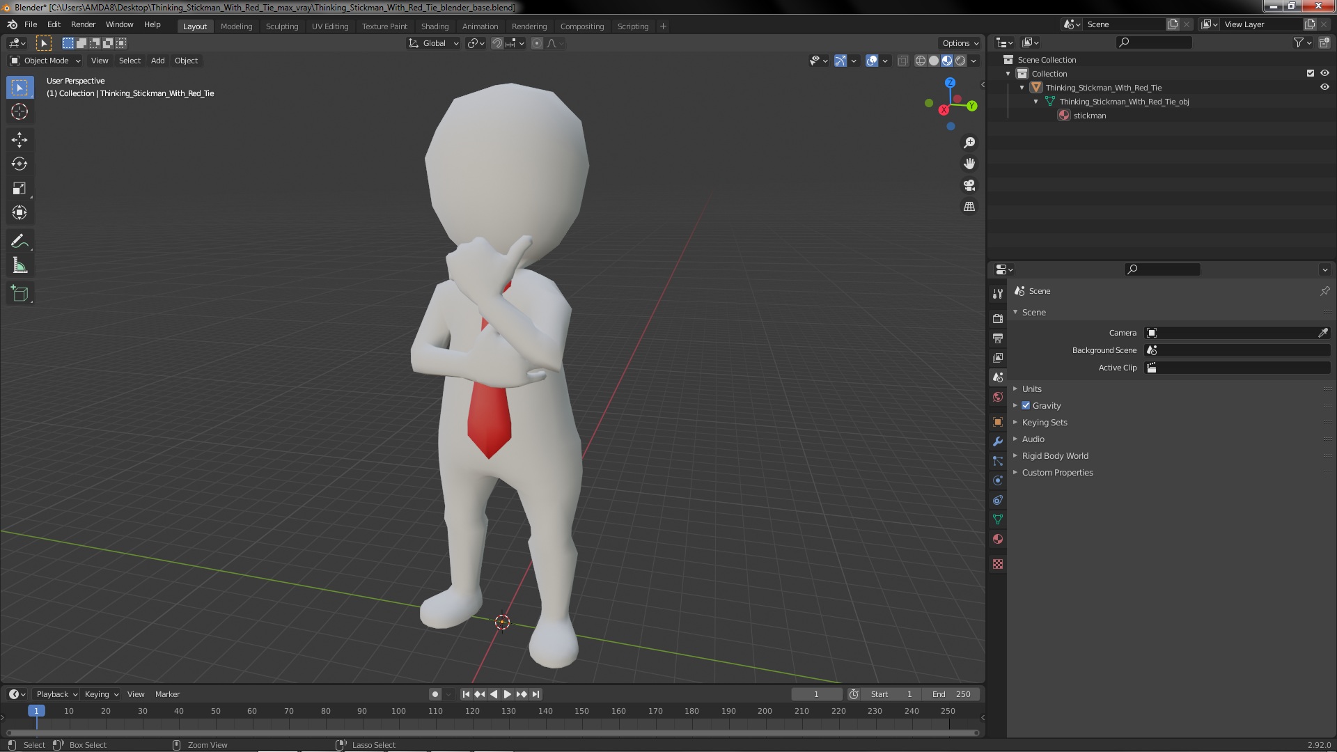Open the Modifier properties tab

pos(998,441)
